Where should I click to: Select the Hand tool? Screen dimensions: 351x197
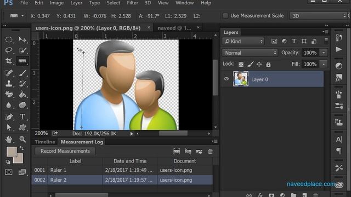pos(9,140)
